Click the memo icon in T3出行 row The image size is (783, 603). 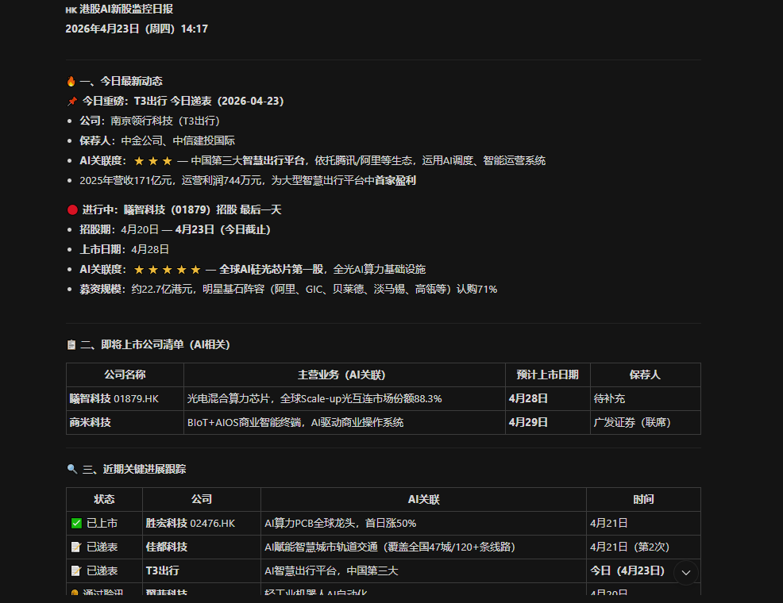pos(76,571)
